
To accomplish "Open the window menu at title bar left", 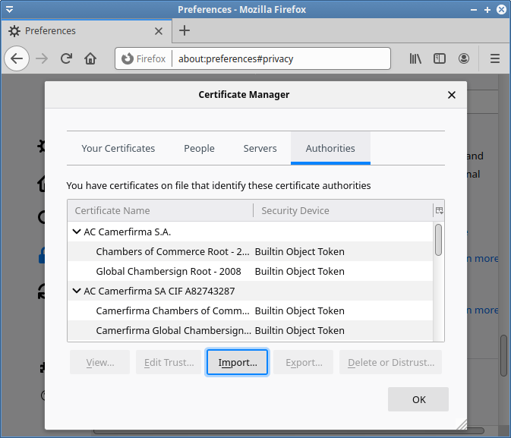I will pos(9,9).
